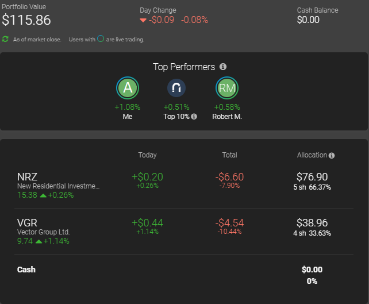Open the NRZ ticker symbol
This screenshot has width=369, height=304.
[26, 177]
